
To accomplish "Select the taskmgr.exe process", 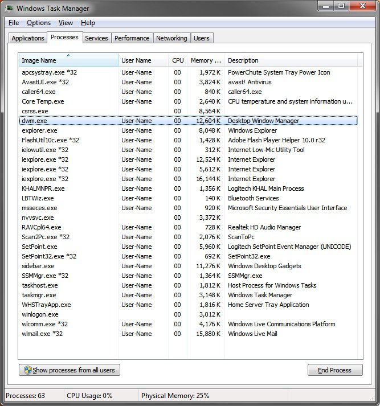I will 188,295.
